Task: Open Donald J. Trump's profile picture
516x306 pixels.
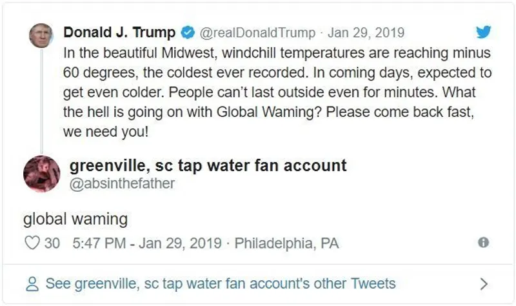Action: (41, 35)
